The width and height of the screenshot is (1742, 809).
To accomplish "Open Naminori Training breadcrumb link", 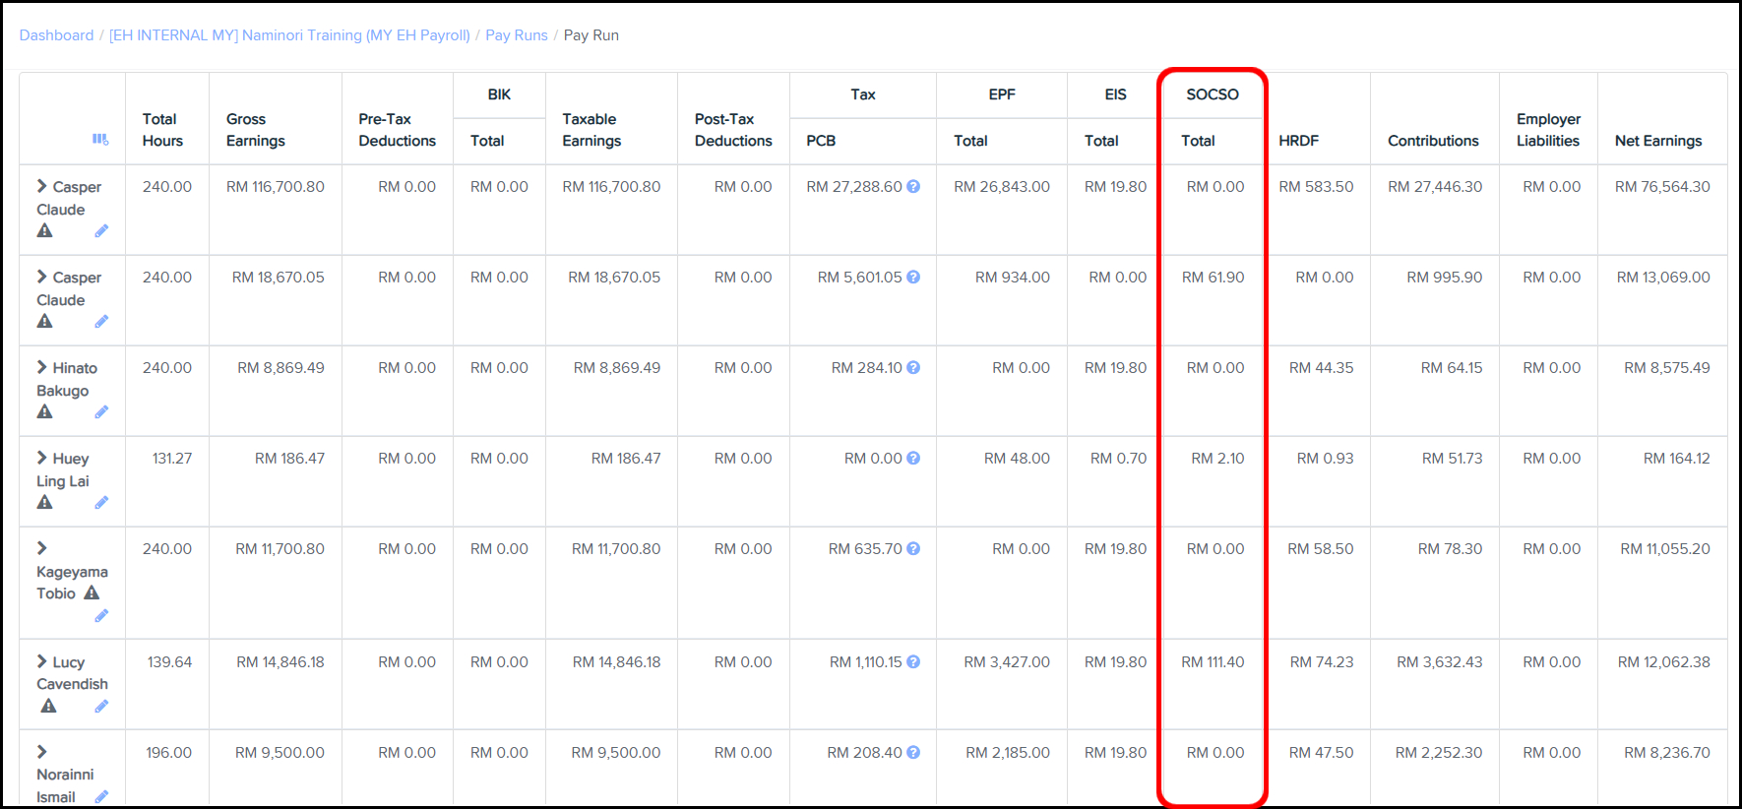I will (x=289, y=35).
